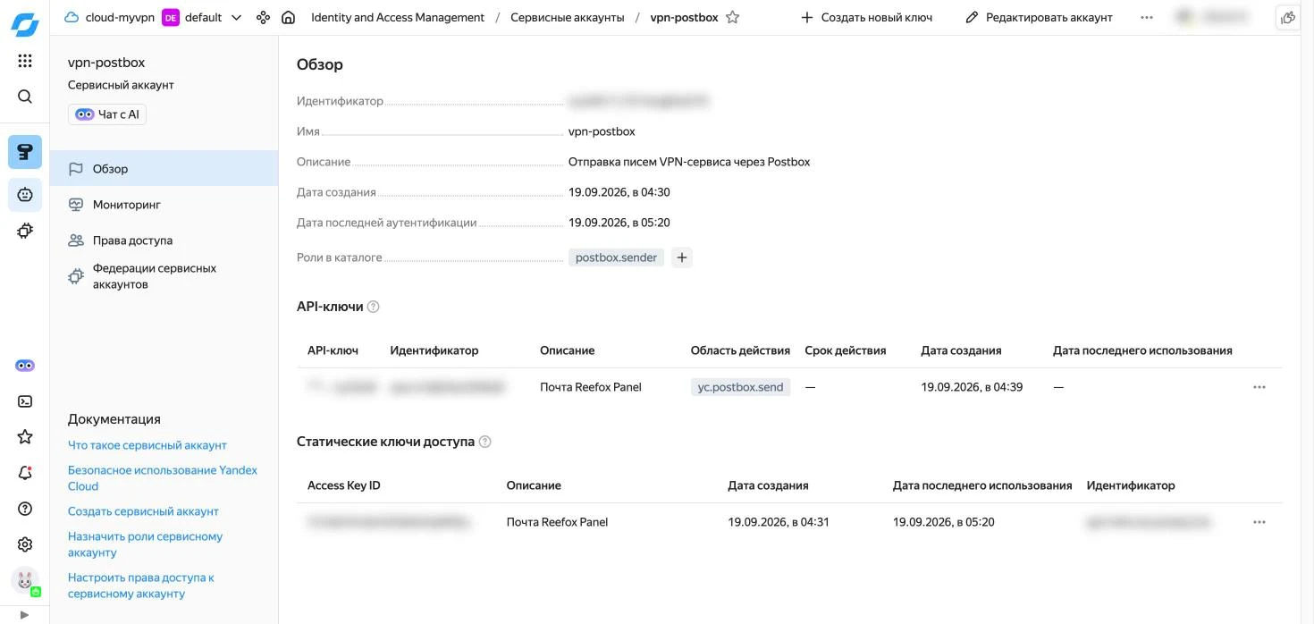The width and height of the screenshot is (1314, 624).
Task: Open notifications bell icon in sidebar
Action: pyautogui.click(x=25, y=473)
